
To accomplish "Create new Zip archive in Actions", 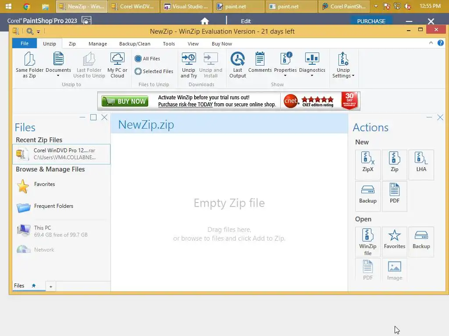I will click(x=395, y=164).
